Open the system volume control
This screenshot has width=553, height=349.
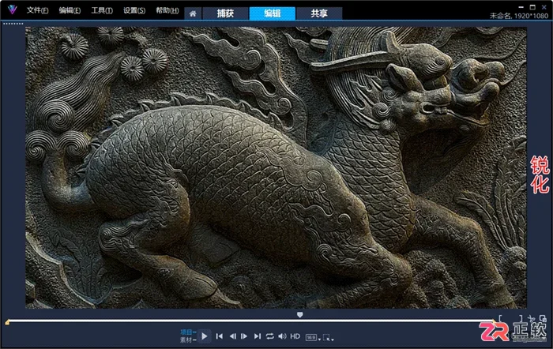coord(282,336)
